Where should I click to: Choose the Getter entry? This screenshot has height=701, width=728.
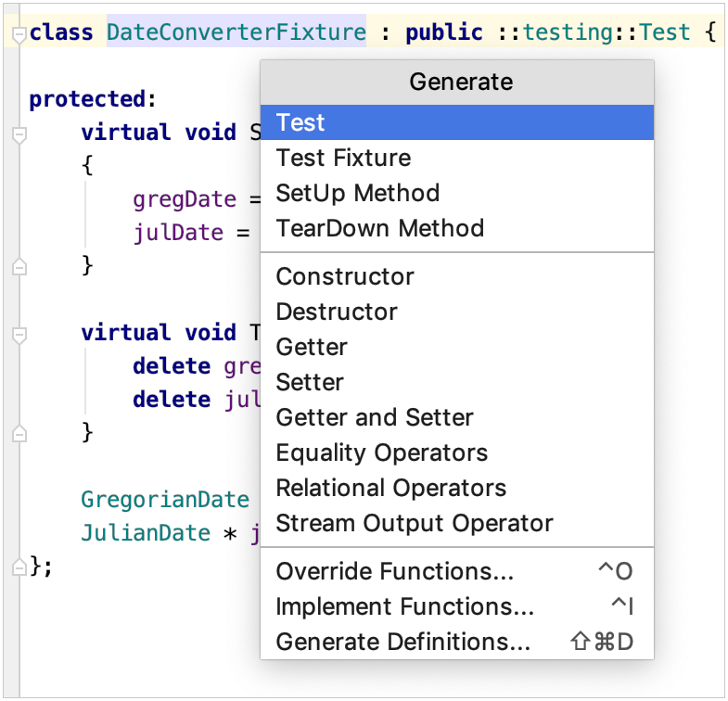[457, 347]
